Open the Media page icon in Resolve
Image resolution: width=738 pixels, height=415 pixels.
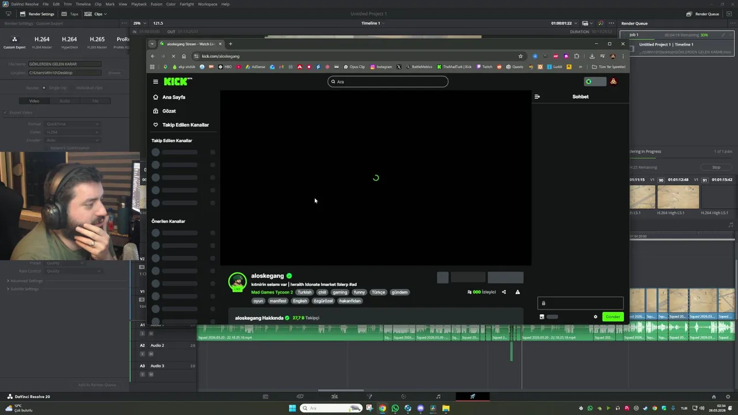pyautogui.click(x=265, y=397)
